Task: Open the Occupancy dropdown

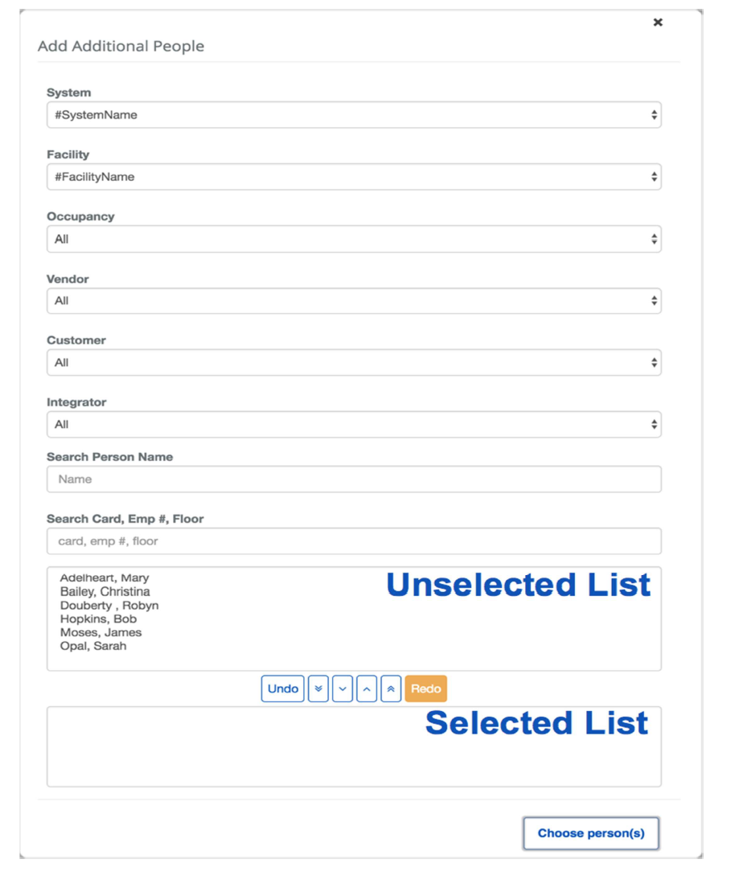Action: click(x=354, y=238)
